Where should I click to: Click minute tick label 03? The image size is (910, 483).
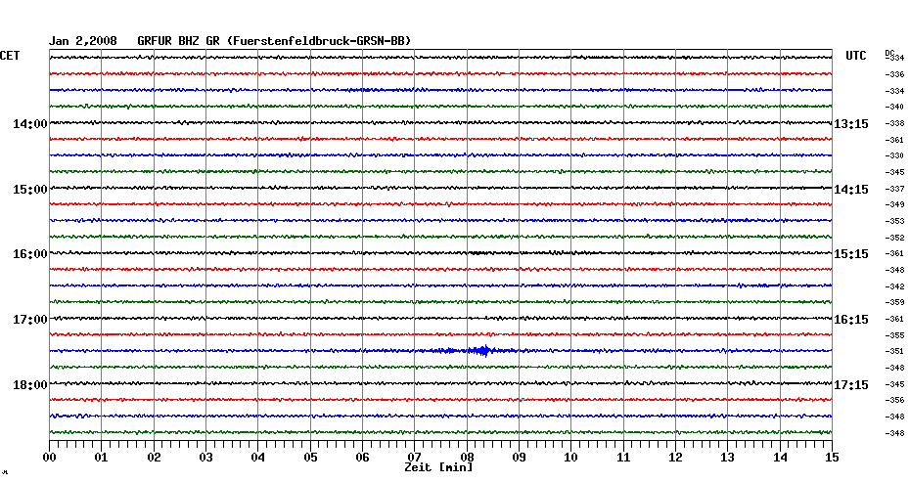[x=206, y=457]
